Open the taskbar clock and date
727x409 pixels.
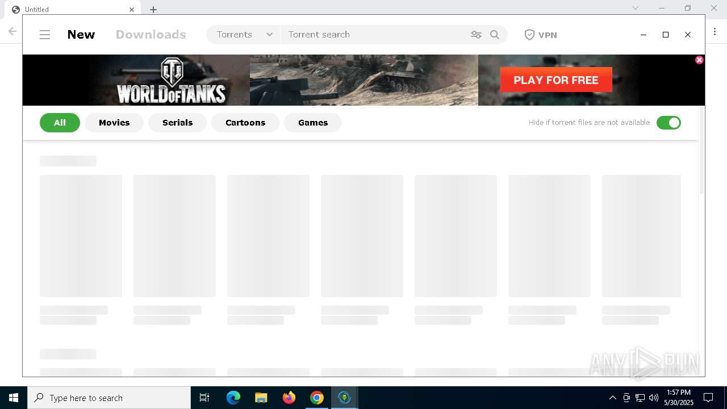[x=679, y=398]
